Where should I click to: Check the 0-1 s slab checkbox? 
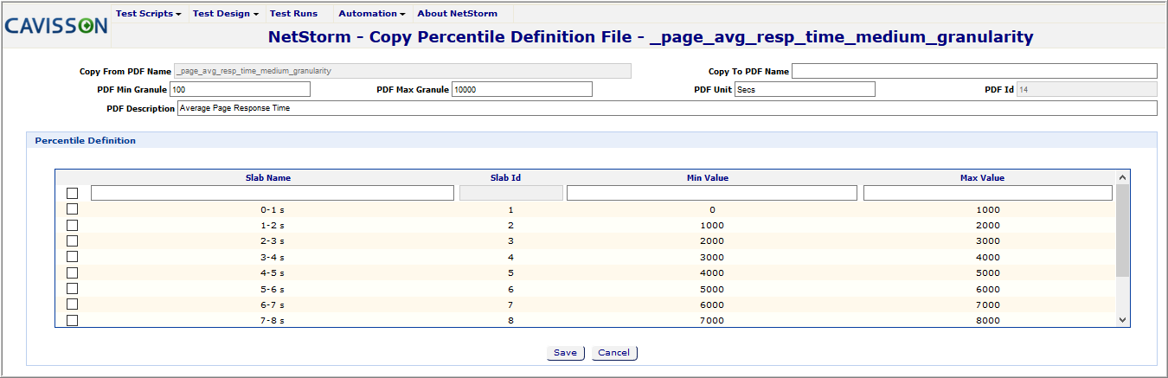pos(72,209)
